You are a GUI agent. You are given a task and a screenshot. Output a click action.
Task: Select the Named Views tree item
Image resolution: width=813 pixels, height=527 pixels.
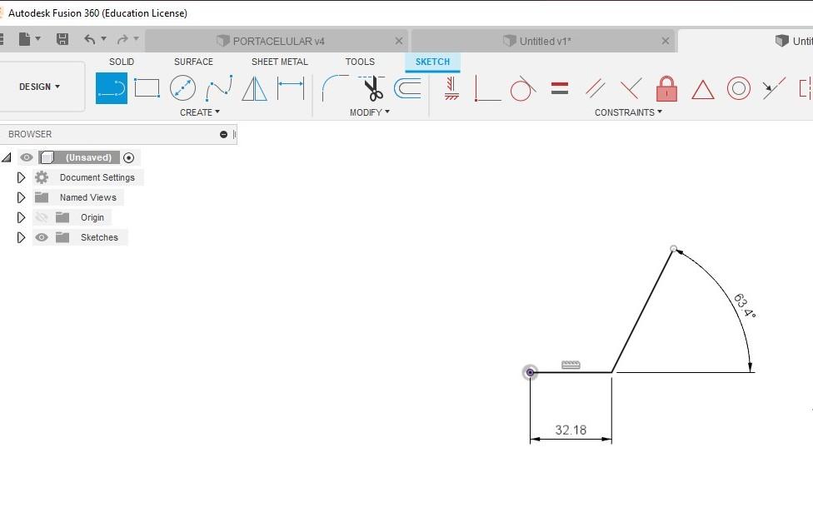87,197
